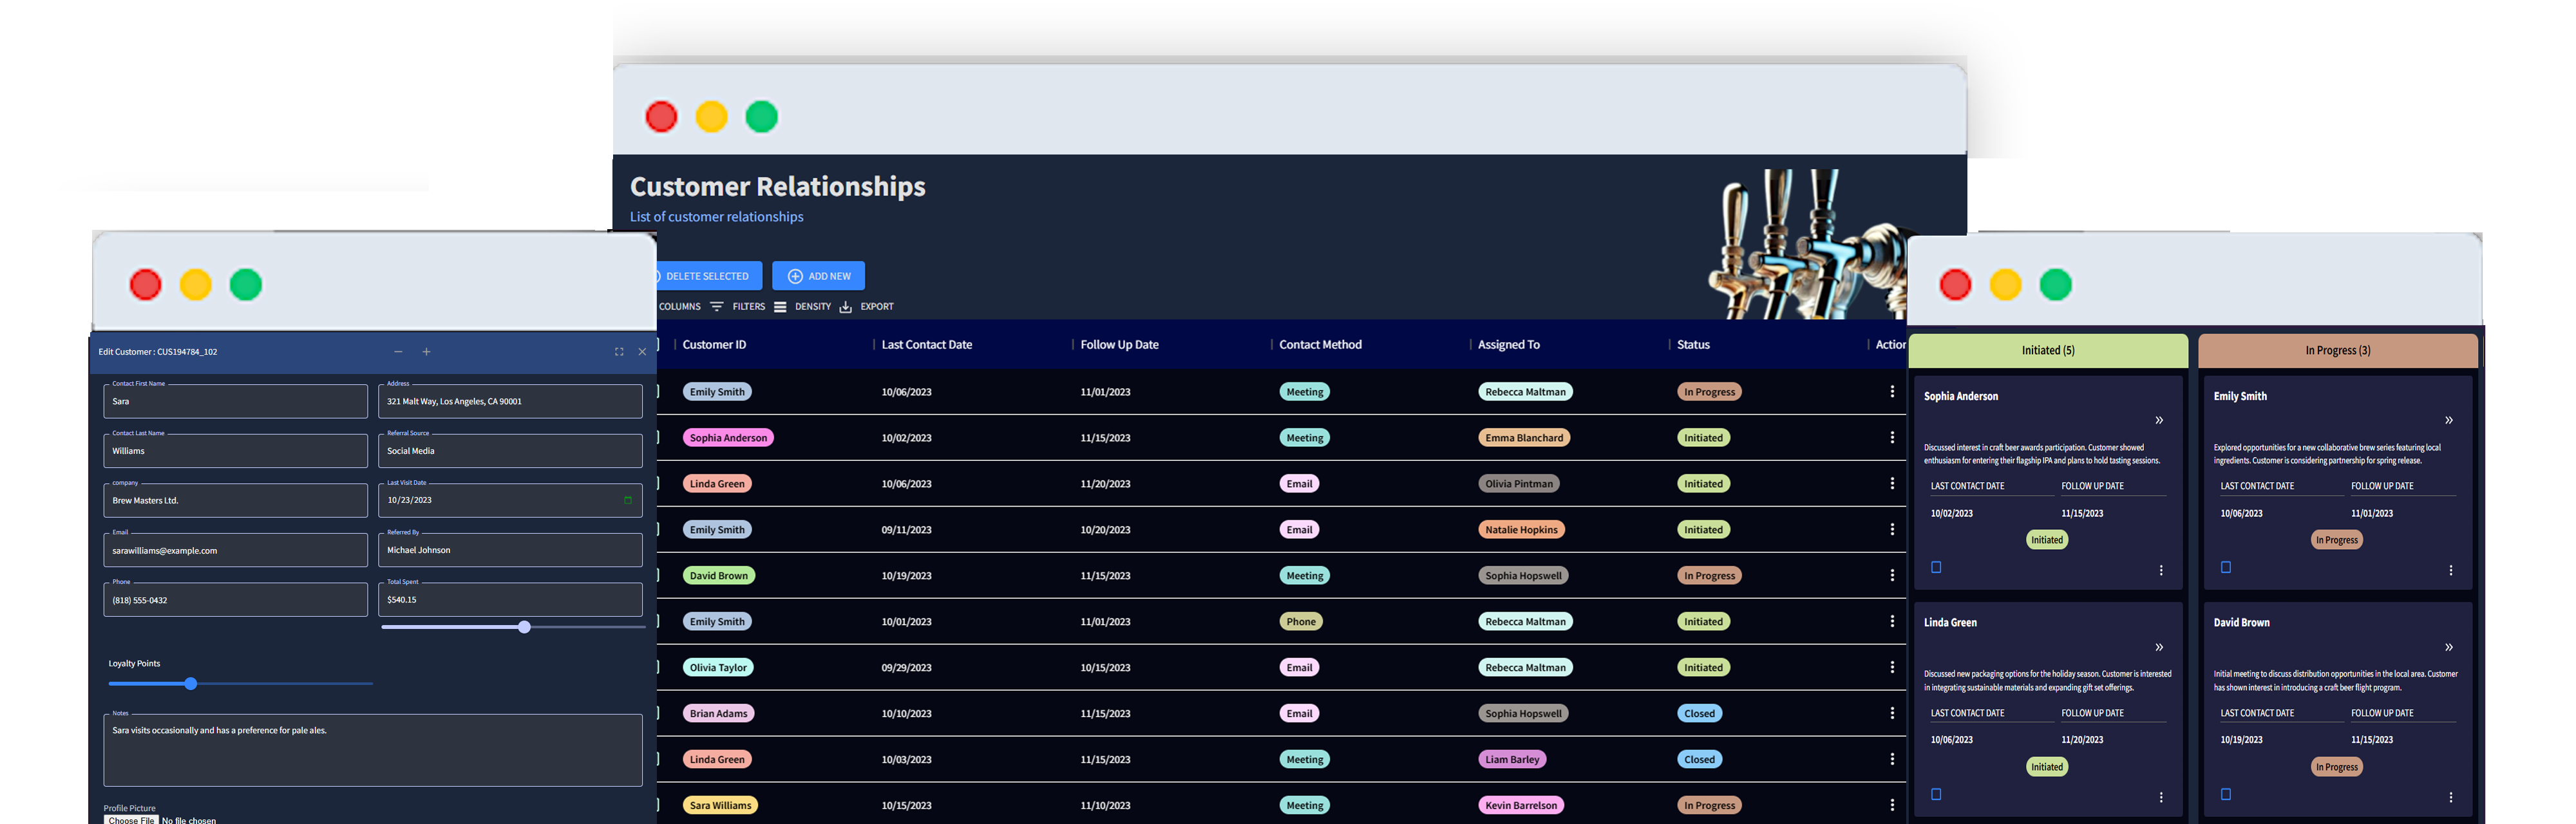The image size is (2576, 824).
Task: Expand the Linda Green card details
Action: (2160, 647)
